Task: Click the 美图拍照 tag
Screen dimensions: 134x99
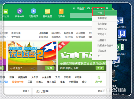Action: tap(23, 77)
